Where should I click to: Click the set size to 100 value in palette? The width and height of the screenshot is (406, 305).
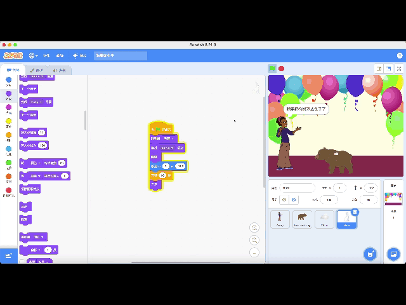pyautogui.click(x=43, y=146)
